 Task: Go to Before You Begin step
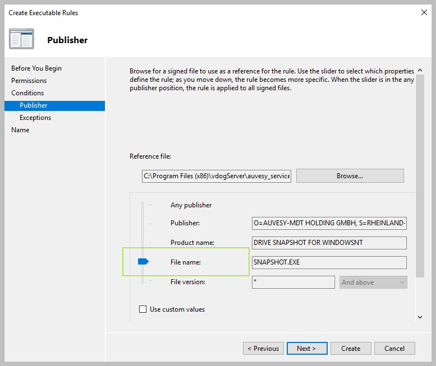[36, 68]
